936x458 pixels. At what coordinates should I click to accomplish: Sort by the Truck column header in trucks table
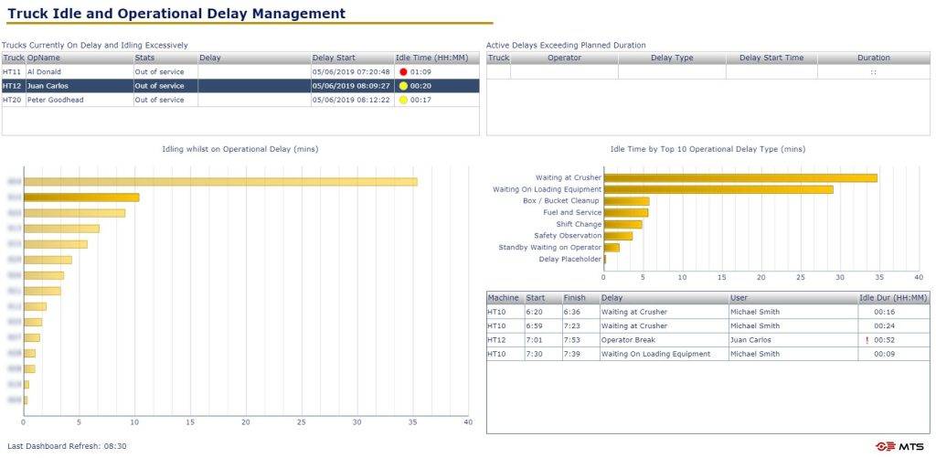[13, 58]
